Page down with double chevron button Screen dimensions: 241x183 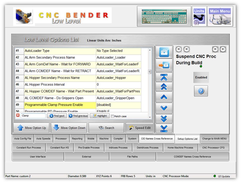click(164, 118)
